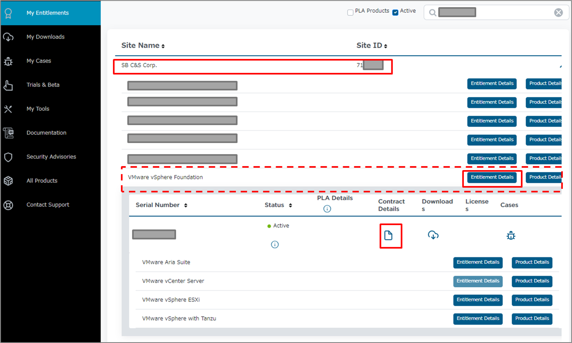Click Product Details for VMware vSphere Foundation
Image resolution: width=572 pixels, height=343 pixels.
pos(544,177)
